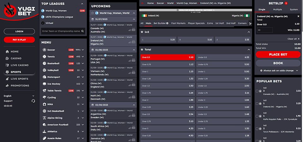The height and width of the screenshot is (142, 303).
Task: Select the American Football icon
Action: point(44,125)
